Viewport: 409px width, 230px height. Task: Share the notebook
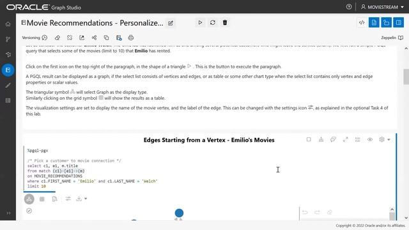click(94, 38)
